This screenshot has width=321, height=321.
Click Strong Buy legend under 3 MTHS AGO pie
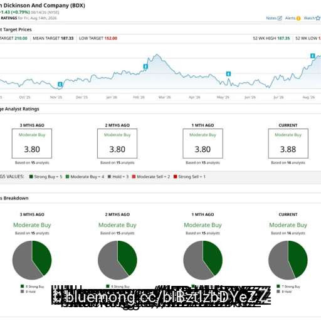tap(33, 287)
